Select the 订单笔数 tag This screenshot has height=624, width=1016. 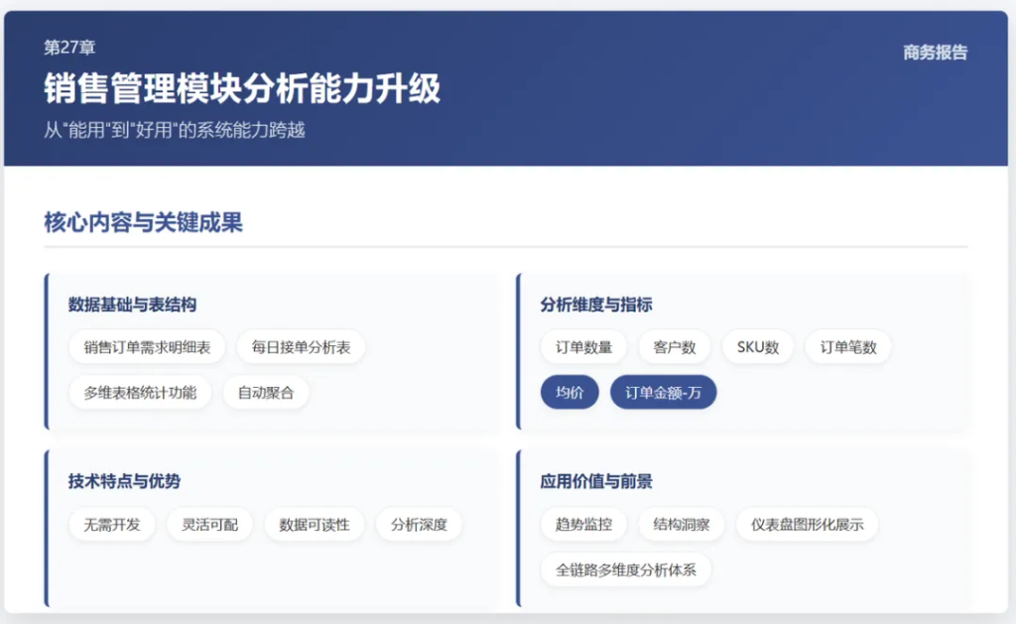(x=848, y=347)
